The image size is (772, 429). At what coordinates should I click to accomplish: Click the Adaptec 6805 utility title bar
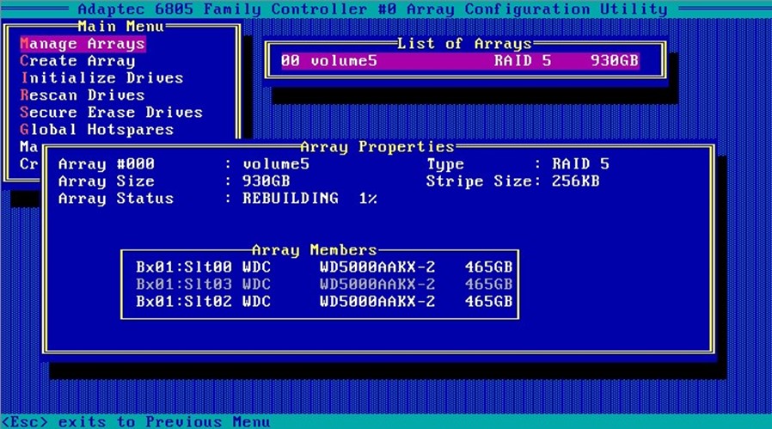(x=372, y=9)
